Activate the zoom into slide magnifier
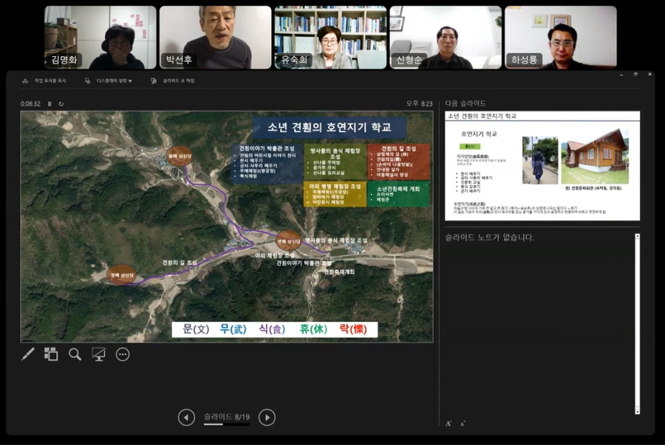The height and width of the screenshot is (445, 665). coord(75,354)
